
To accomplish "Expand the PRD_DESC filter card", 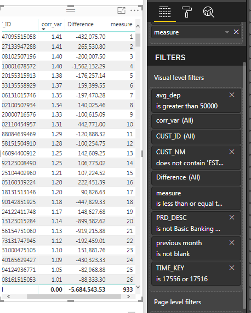I will [x=196, y=223].
